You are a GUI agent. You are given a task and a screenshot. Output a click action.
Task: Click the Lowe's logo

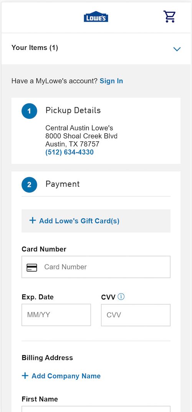pyautogui.click(x=96, y=17)
